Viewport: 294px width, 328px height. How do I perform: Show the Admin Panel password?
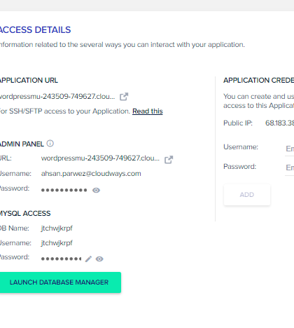[96, 190]
